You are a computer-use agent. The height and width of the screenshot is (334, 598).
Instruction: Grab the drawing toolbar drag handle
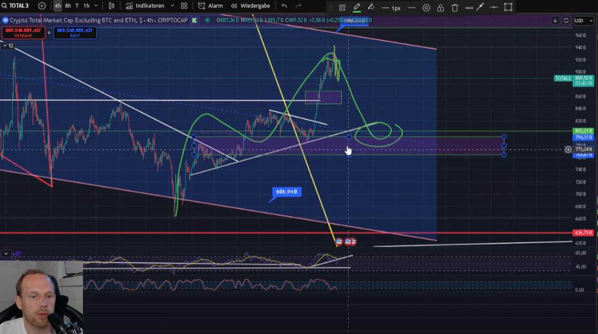pos(331,7)
